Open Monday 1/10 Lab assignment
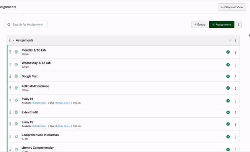Viewport: 250px width, 152px height. (x=34, y=50)
